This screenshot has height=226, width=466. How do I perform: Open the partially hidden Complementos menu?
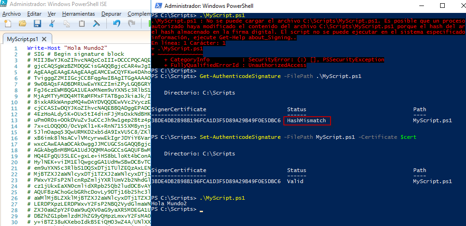click(139, 14)
